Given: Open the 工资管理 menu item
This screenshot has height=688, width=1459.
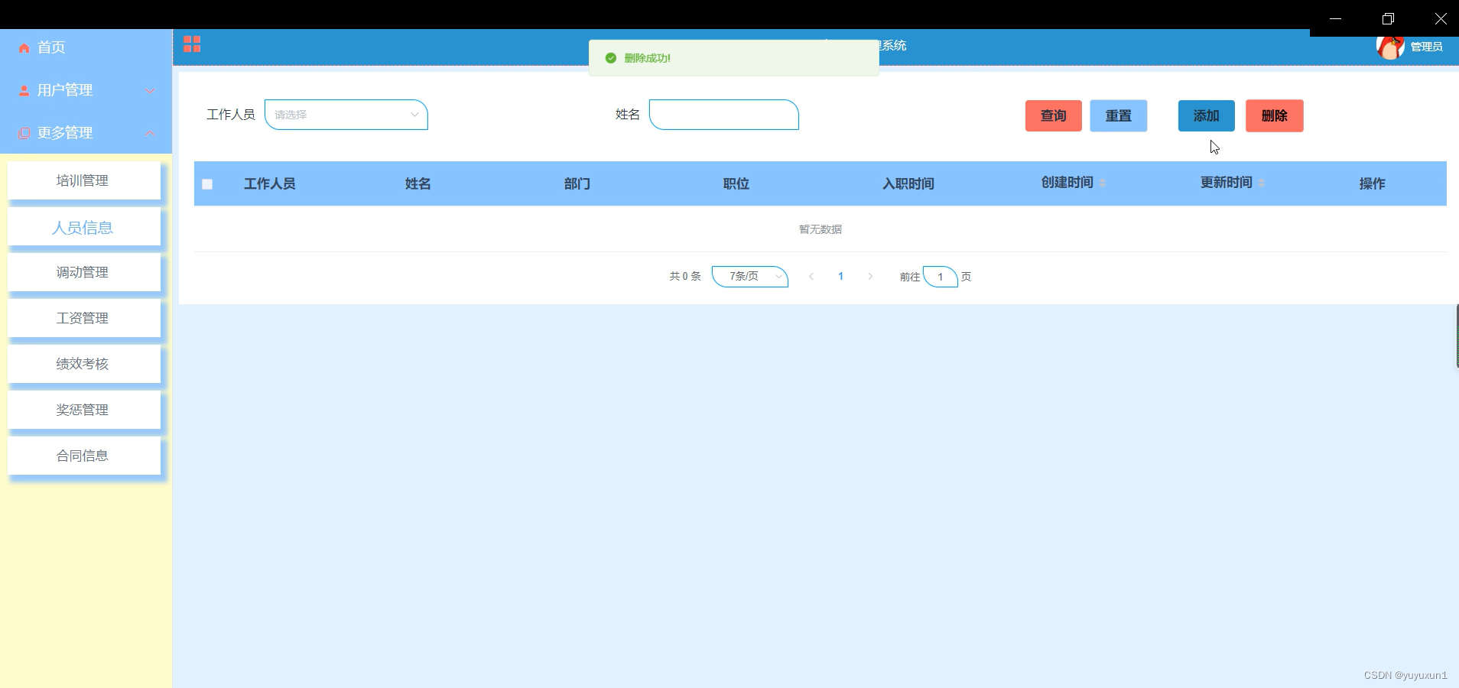Looking at the screenshot, I should point(84,318).
